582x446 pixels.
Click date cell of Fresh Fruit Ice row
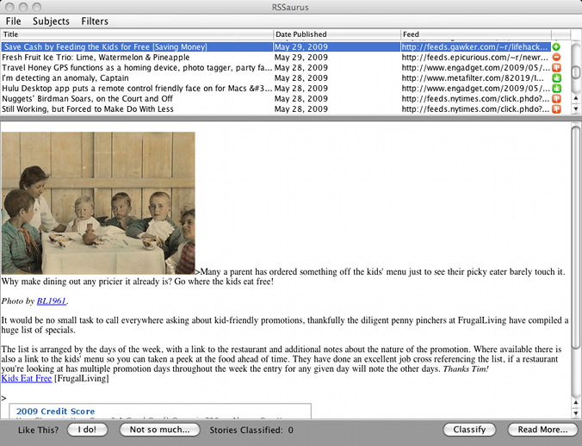337,58
